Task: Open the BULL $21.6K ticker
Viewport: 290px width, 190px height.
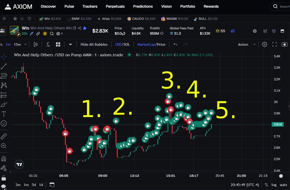Action: [206, 19]
